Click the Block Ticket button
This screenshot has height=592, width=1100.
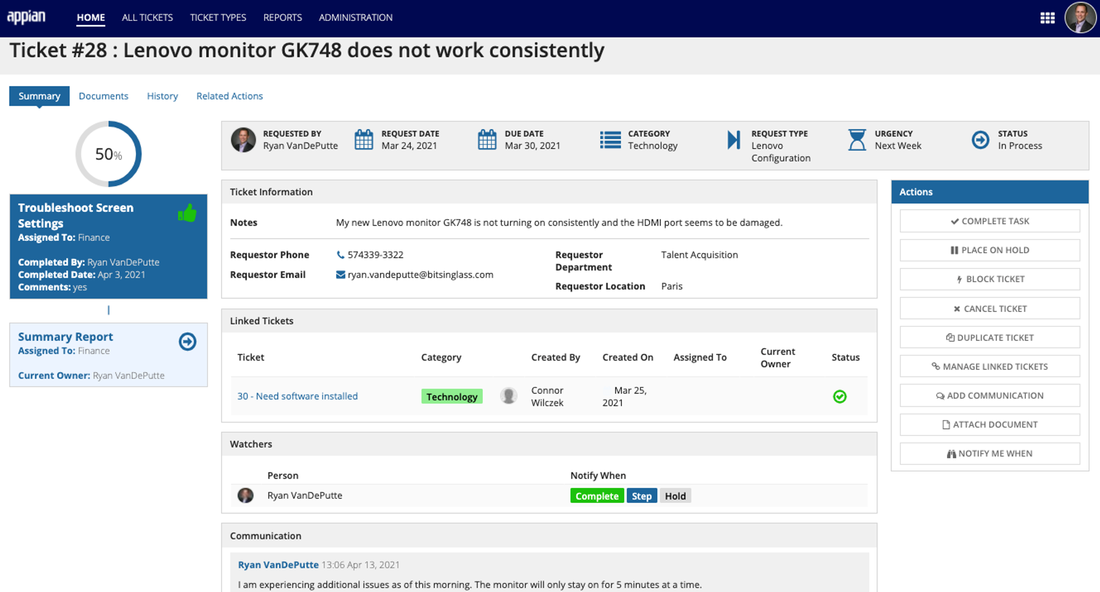(x=990, y=279)
